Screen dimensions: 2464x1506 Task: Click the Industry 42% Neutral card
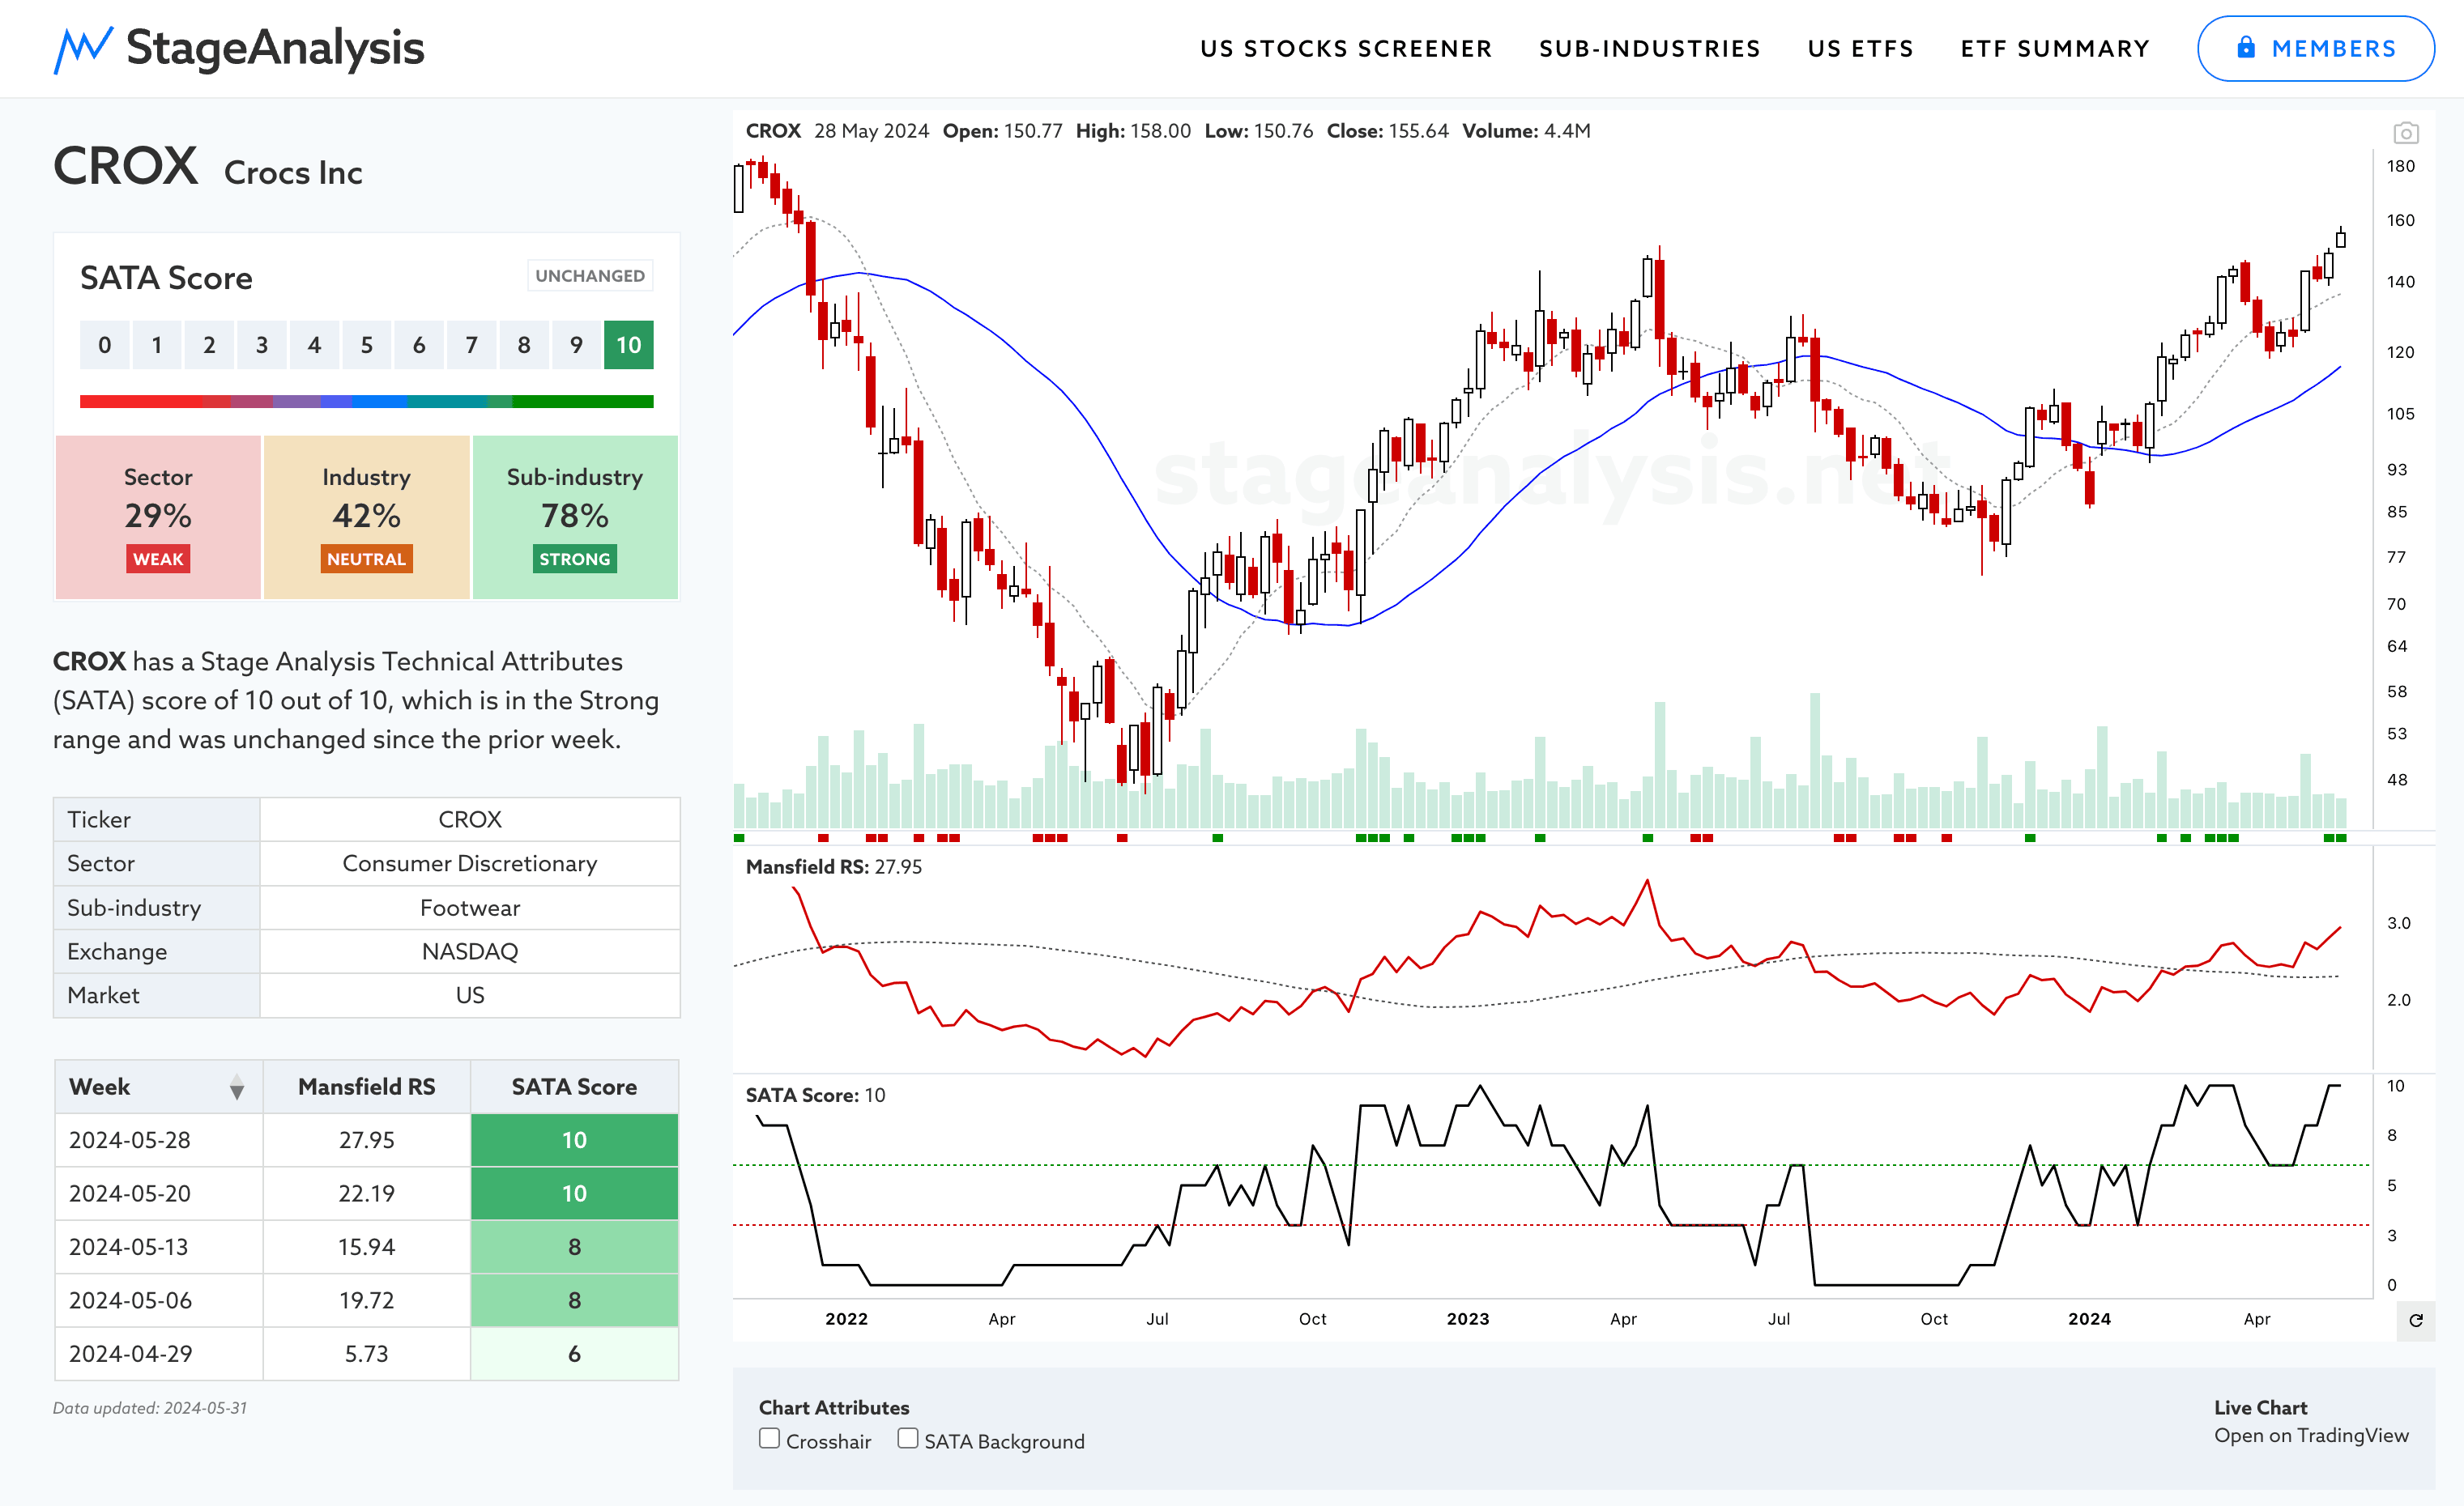[x=366, y=517]
